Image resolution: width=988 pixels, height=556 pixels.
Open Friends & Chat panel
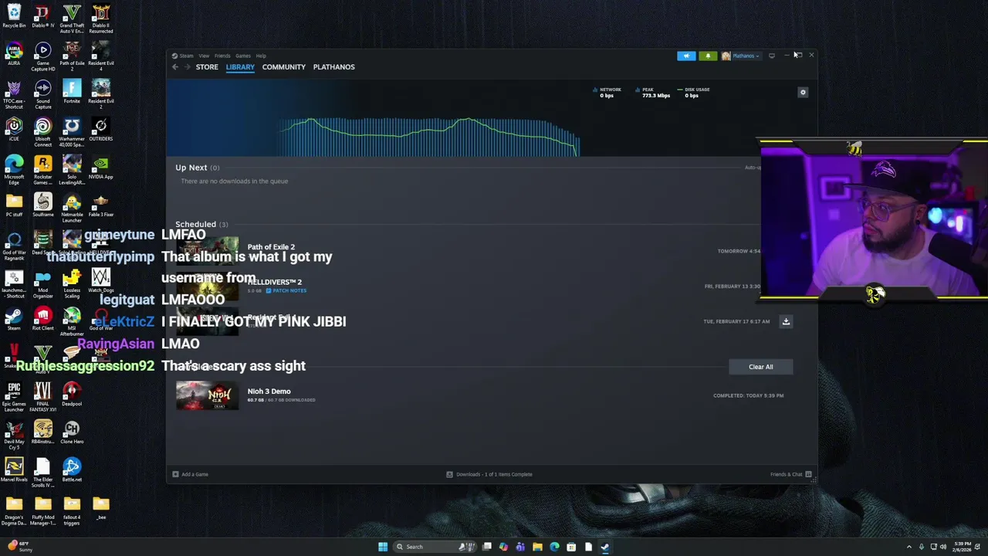(790, 474)
